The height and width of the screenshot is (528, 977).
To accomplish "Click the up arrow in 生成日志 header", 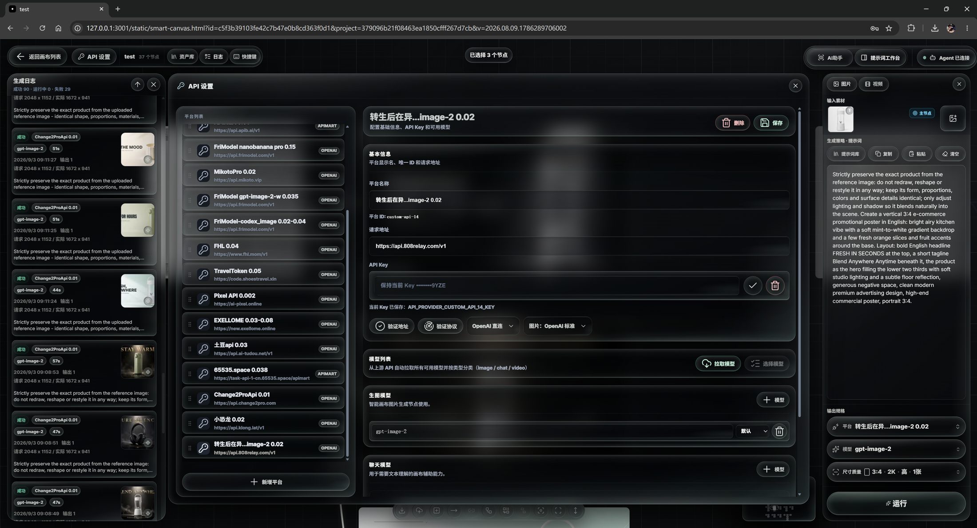I will point(138,84).
